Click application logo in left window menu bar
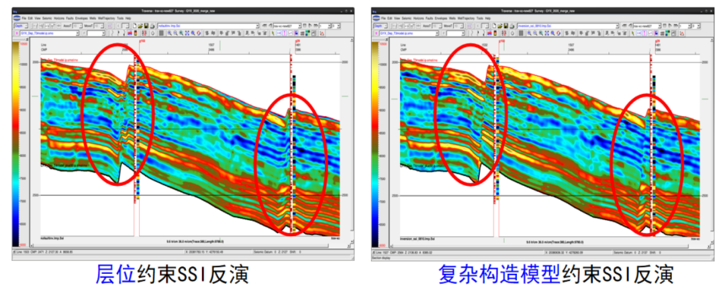725x302 pixels. click(x=17, y=18)
